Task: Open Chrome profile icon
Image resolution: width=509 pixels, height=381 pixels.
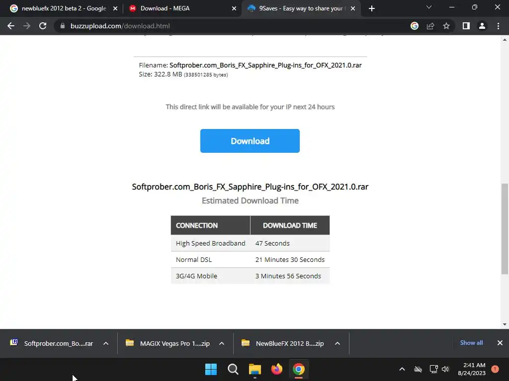Action: click(482, 26)
